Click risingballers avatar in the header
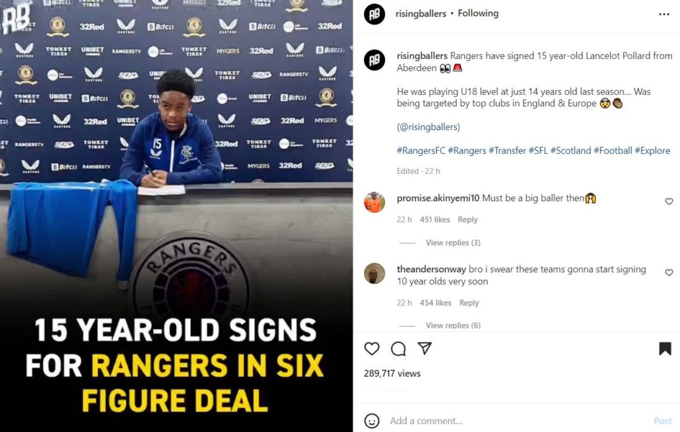Viewport: 680px width, 432px height. coord(375,14)
